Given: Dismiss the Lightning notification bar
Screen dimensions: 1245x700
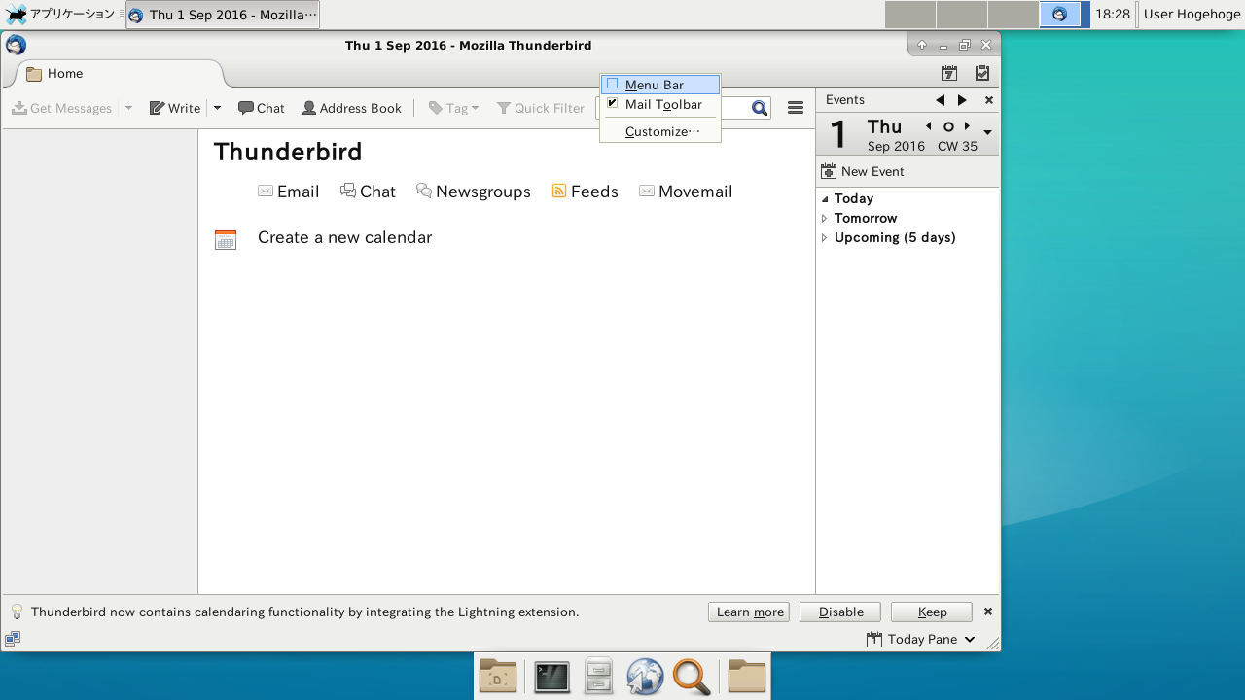Looking at the screenshot, I should (x=988, y=612).
